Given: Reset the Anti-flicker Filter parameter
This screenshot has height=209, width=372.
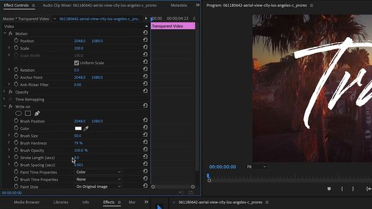Looking at the screenshot, I should (145, 84).
